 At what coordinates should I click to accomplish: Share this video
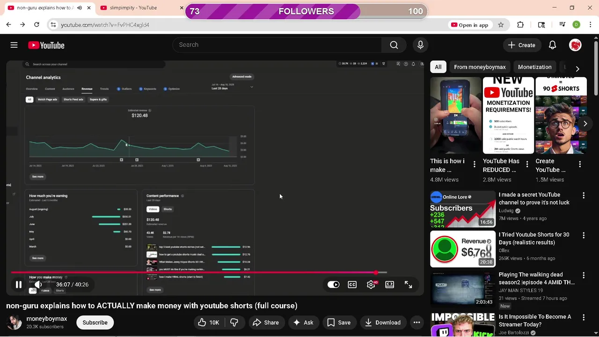[266, 322]
